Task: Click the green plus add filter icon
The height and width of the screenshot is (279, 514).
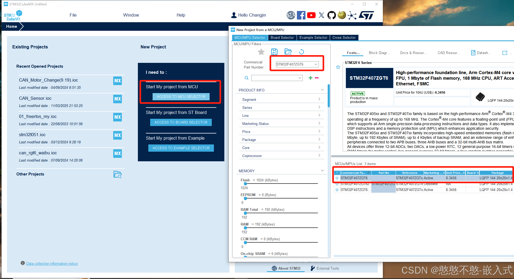Action: pos(310,78)
